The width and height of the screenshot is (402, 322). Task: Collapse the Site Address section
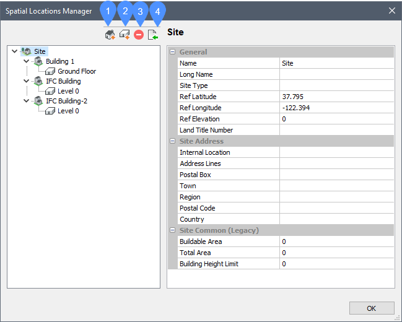(x=173, y=141)
